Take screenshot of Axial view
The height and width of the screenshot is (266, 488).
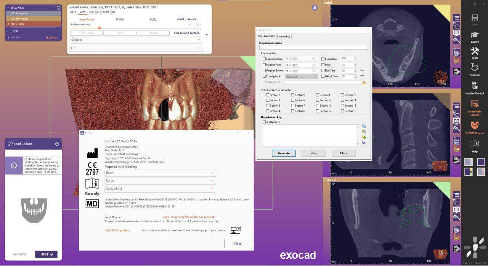tap(456, 33)
